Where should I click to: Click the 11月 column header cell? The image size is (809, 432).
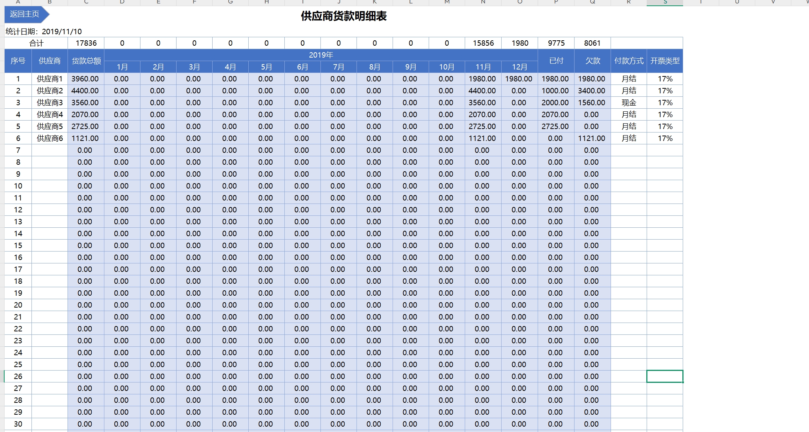point(483,67)
